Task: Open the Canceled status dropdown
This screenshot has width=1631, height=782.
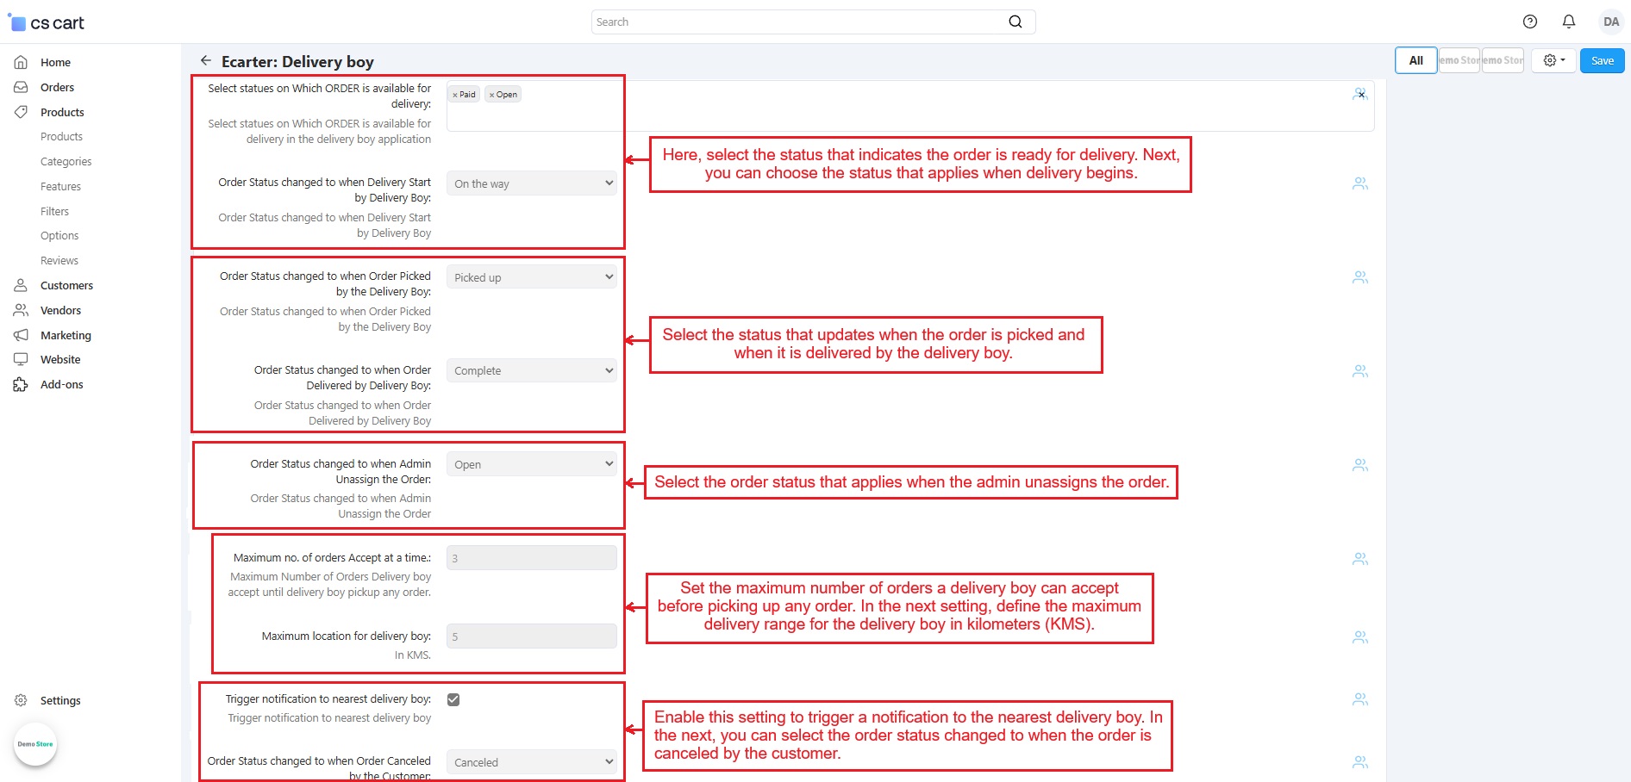Action: (531, 762)
